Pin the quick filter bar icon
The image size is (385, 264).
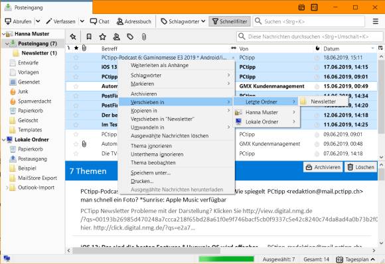(73, 36)
